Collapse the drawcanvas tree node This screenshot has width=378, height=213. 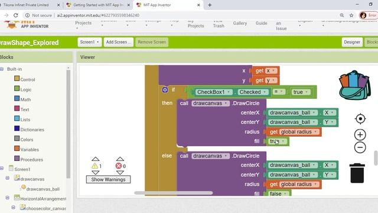pyautogui.click(x=8, y=178)
